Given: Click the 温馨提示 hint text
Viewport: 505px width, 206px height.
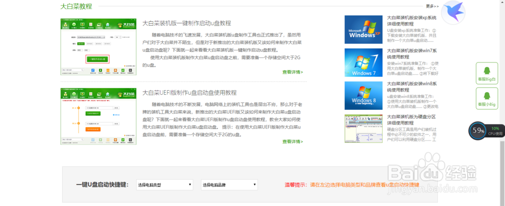Looking at the screenshot, I should pos(352,185).
